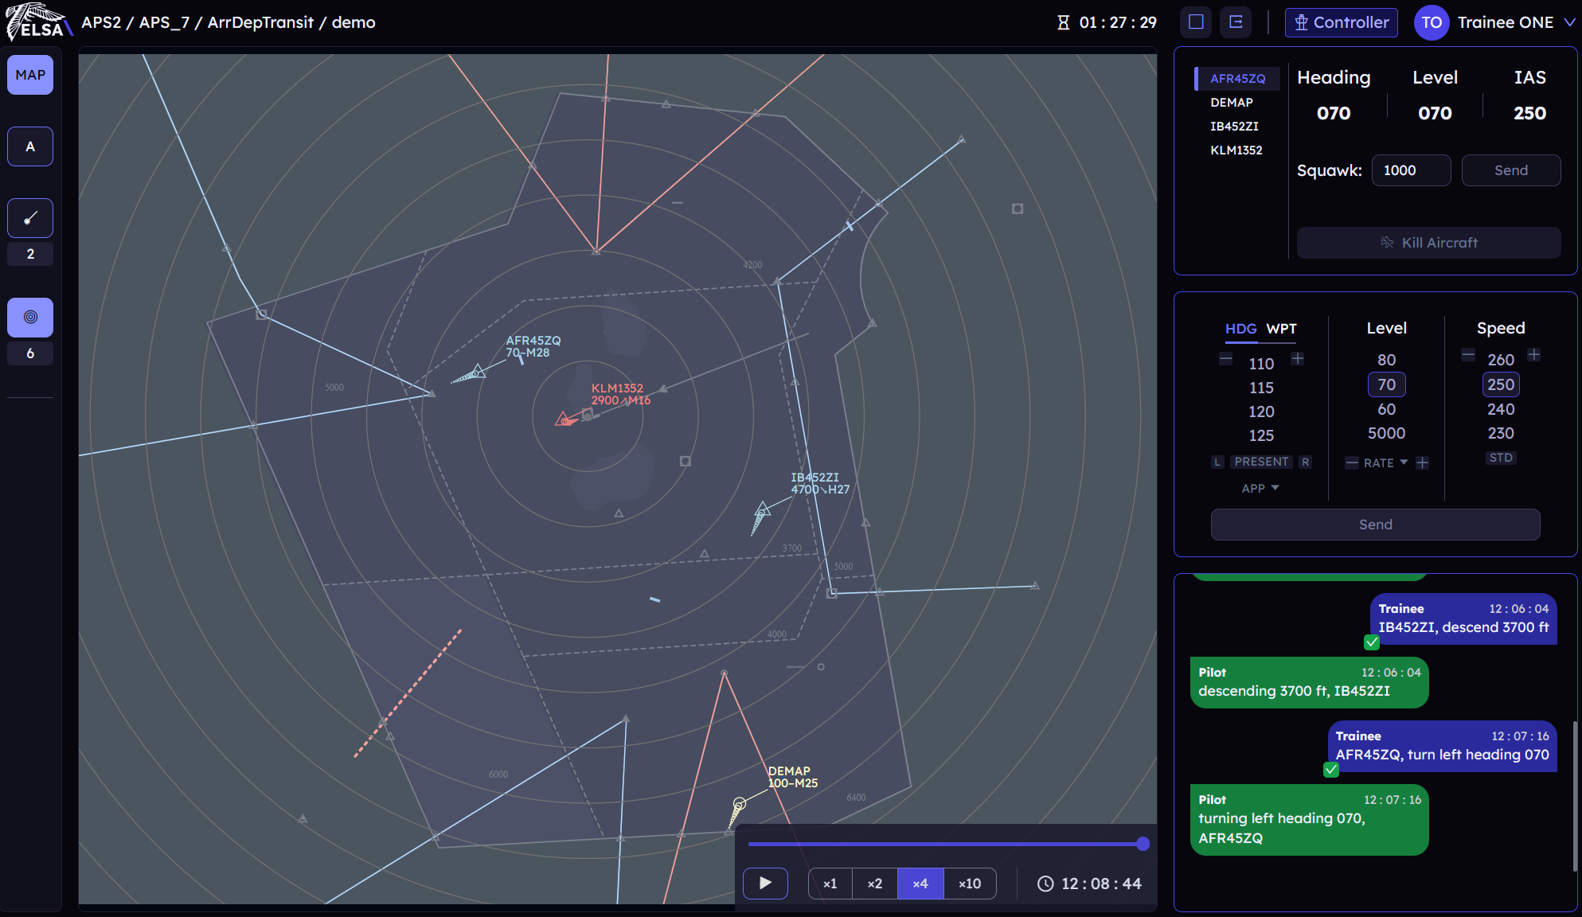
Task: Click the checkmark under IB452ZI descend message
Action: point(1372,642)
